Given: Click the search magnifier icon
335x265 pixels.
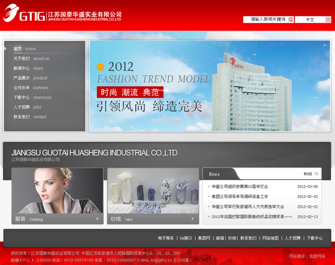Looking at the screenshot, I should pos(291,20).
